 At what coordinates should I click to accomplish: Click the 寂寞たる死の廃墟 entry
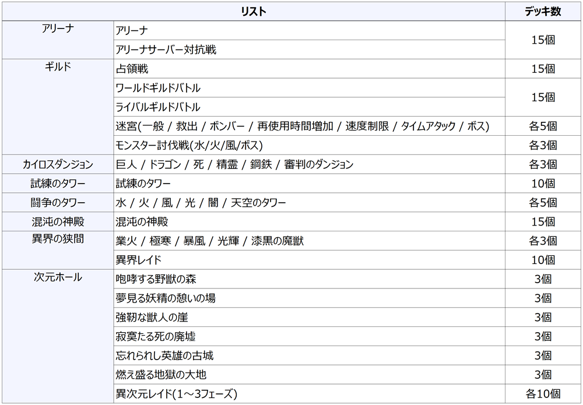156,337
